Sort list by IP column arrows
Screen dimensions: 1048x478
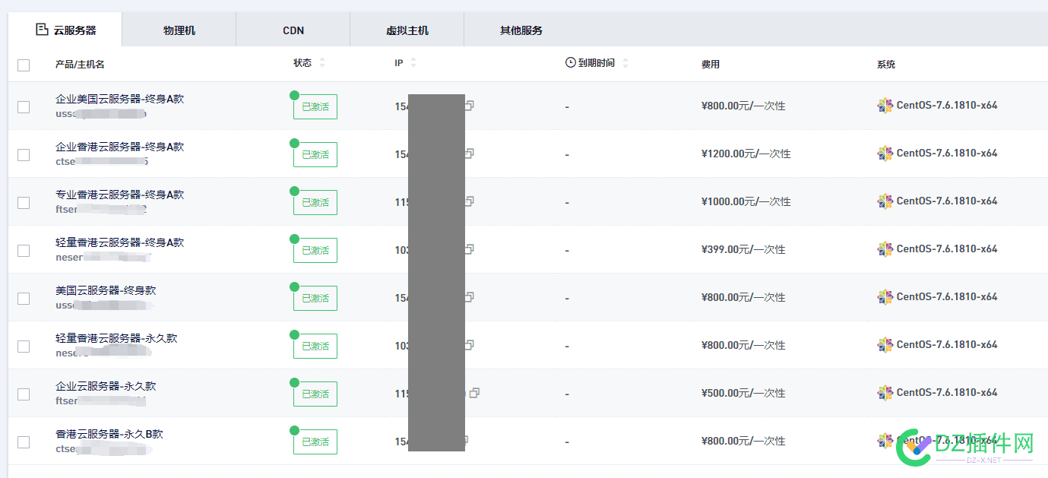[413, 63]
